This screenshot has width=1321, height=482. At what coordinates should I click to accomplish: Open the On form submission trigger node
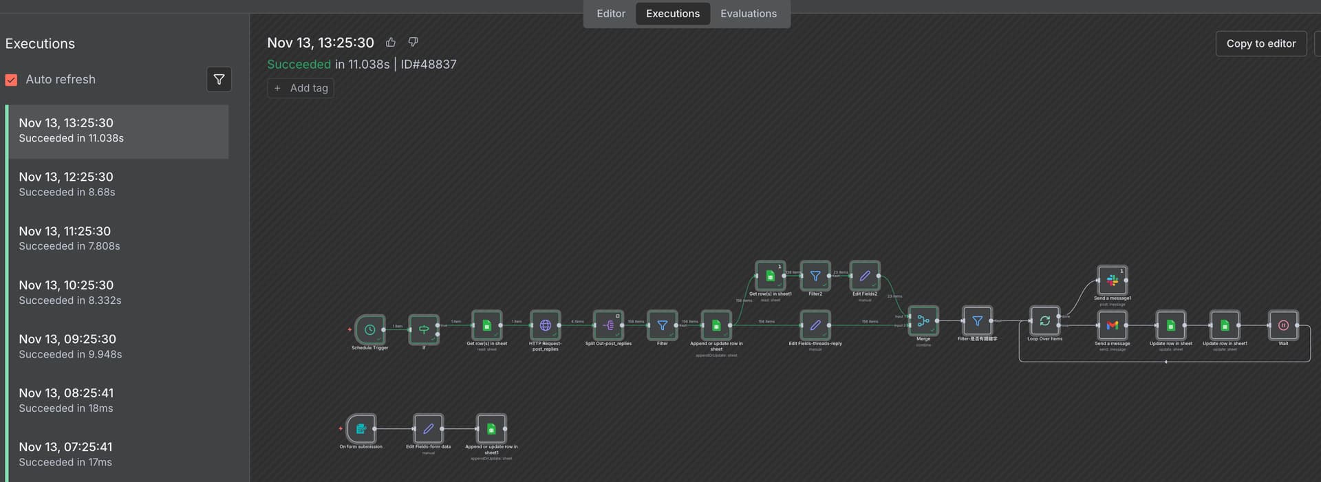tap(361, 428)
